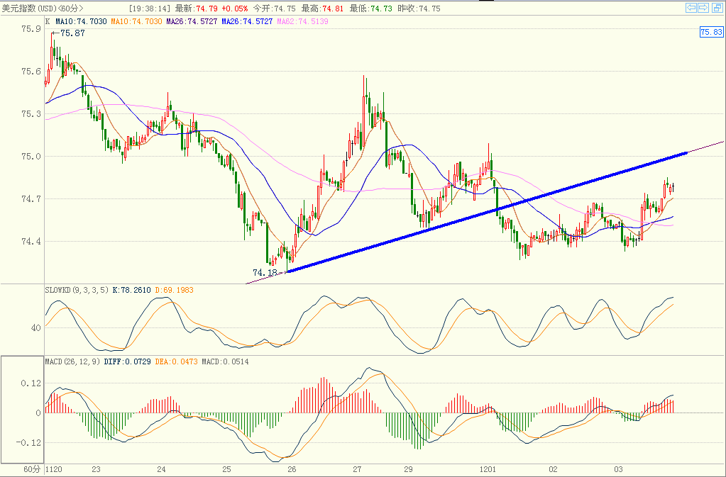Click the MACD:0.0514 value

point(226,361)
